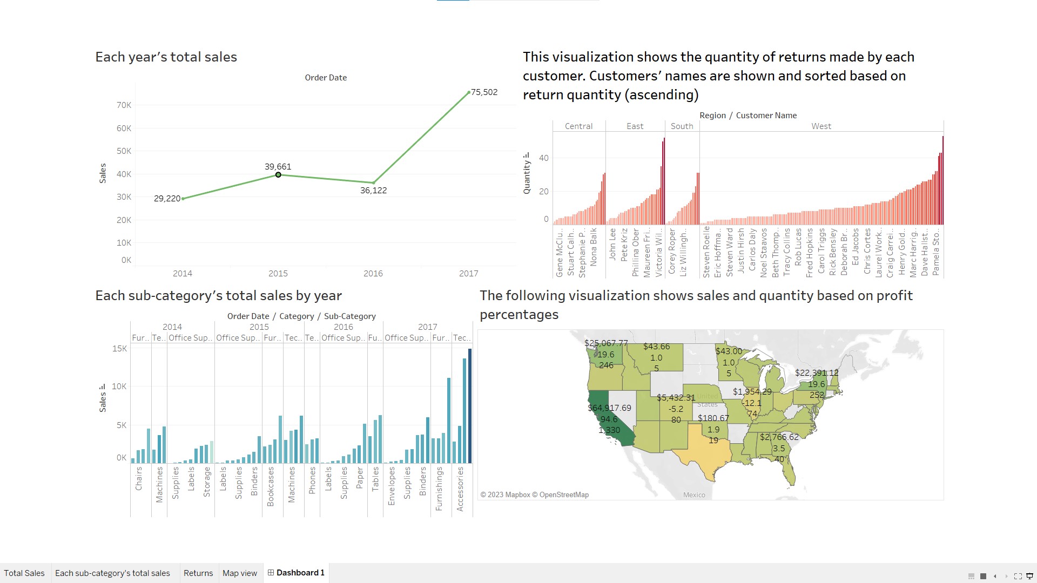1037x583 pixels.
Task: Enter fullscreen using the brackets icon
Action: pos(1018,576)
